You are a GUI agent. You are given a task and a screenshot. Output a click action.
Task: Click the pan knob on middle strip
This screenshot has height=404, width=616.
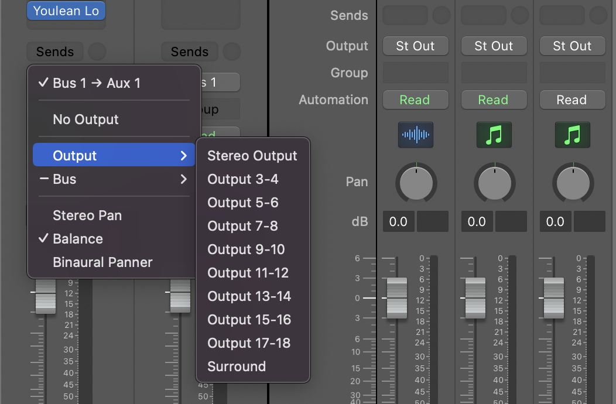pos(495,183)
